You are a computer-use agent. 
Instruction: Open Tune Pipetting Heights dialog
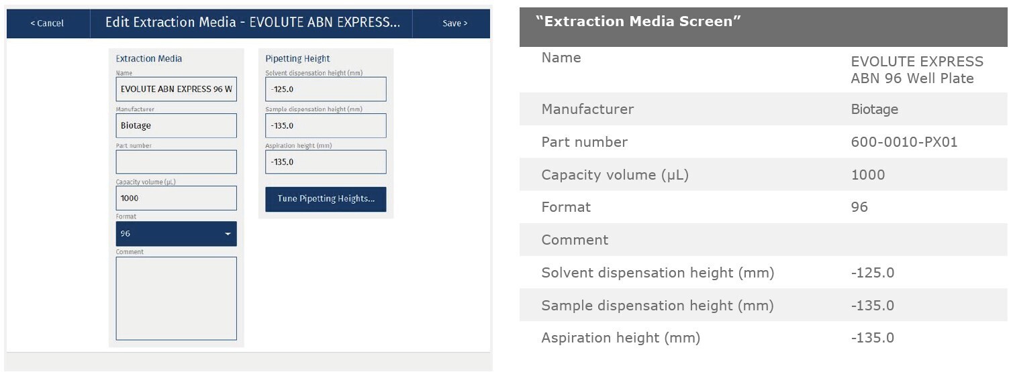point(326,199)
